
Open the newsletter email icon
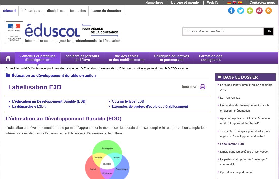259,11
